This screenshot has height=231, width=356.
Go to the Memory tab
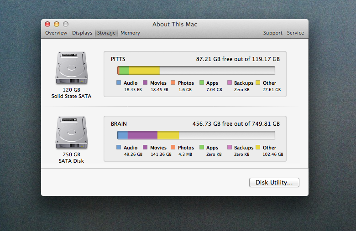click(130, 33)
